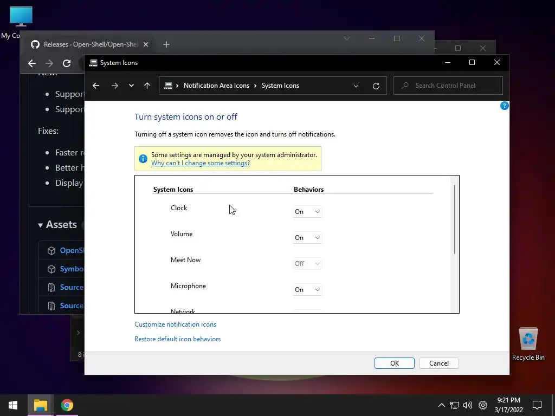Click the info icon in yellow banner
This screenshot has height=416, width=555.
pyautogui.click(x=143, y=159)
